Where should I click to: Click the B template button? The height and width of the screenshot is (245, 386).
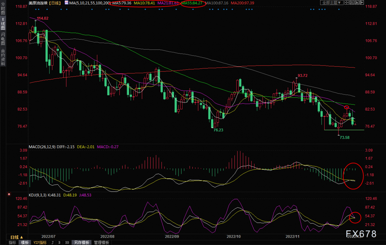click(60, 242)
